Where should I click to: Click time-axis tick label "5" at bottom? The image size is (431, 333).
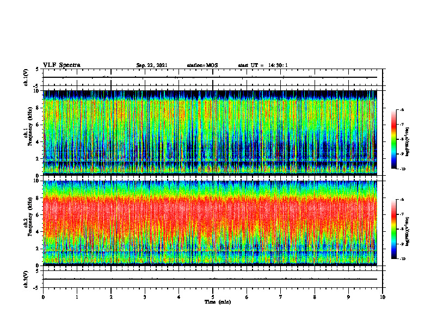tap(213, 297)
